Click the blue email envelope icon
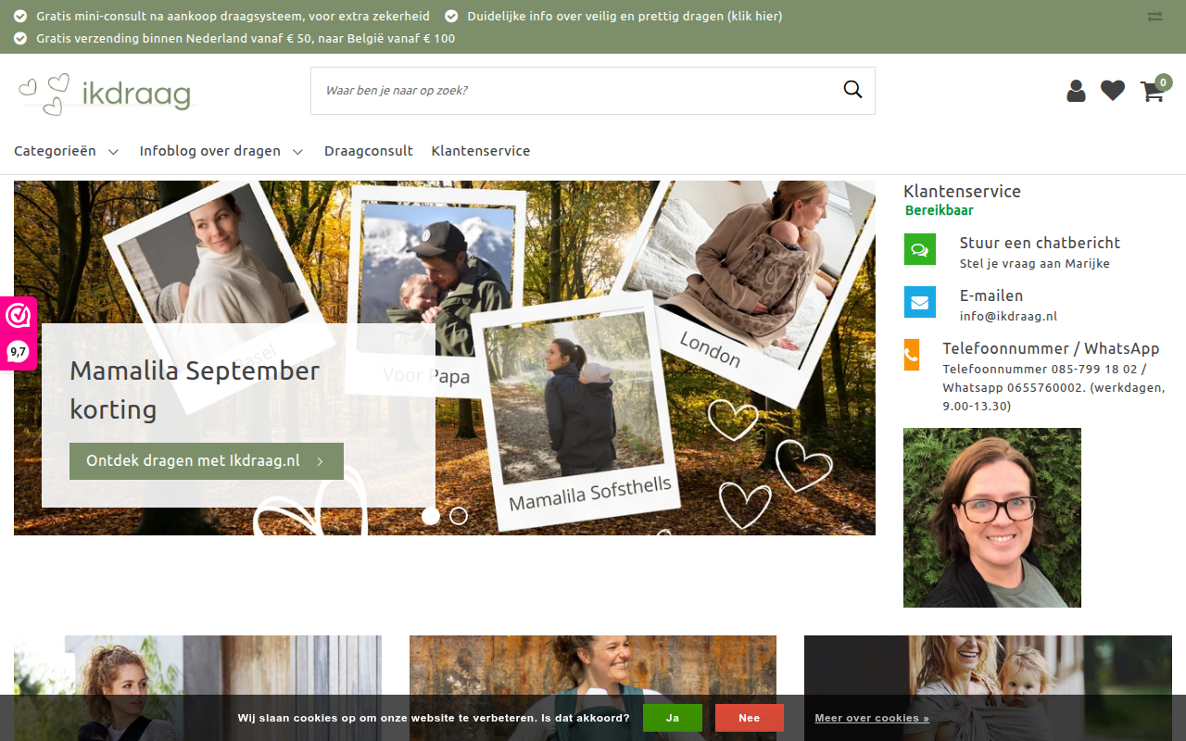The height and width of the screenshot is (741, 1186). (x=920, y=302)
